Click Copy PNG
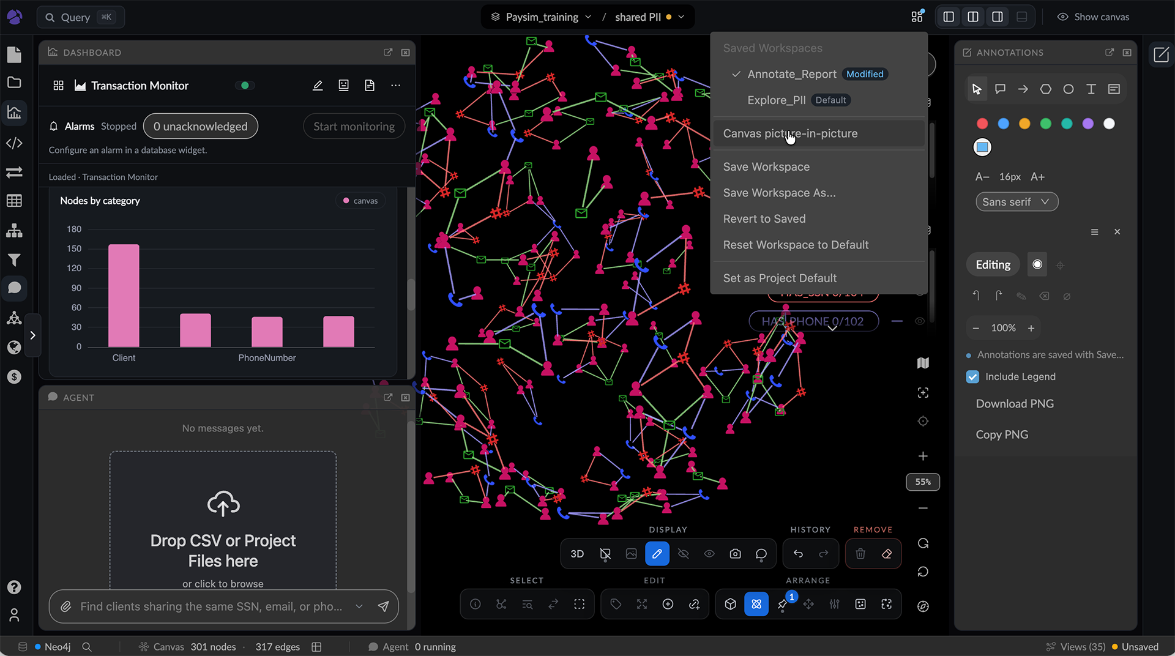Image resolution: width=1175 pixels, height=656 pixels. point(1002,434)
